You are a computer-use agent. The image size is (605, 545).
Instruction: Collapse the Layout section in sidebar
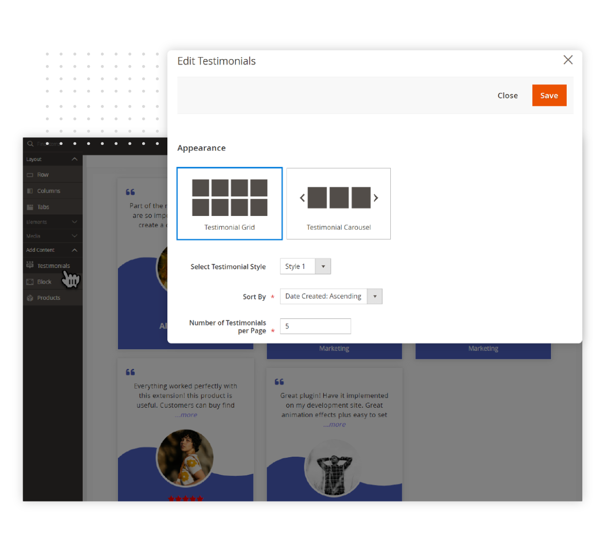[x=75, y=159]
